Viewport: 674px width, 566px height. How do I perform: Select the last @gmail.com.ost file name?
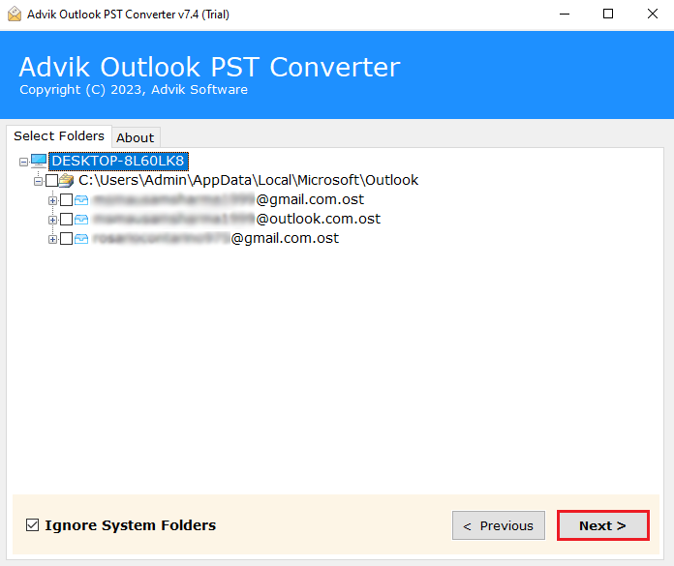pyautogui.click(x=216, y=238)
